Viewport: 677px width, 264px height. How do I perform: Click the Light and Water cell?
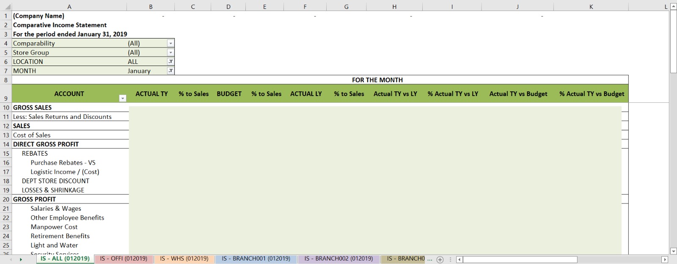point(54,245)
